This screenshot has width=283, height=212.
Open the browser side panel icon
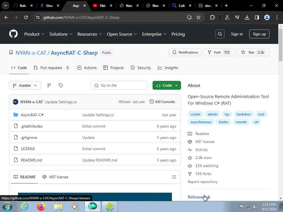(x=257, y=17)
